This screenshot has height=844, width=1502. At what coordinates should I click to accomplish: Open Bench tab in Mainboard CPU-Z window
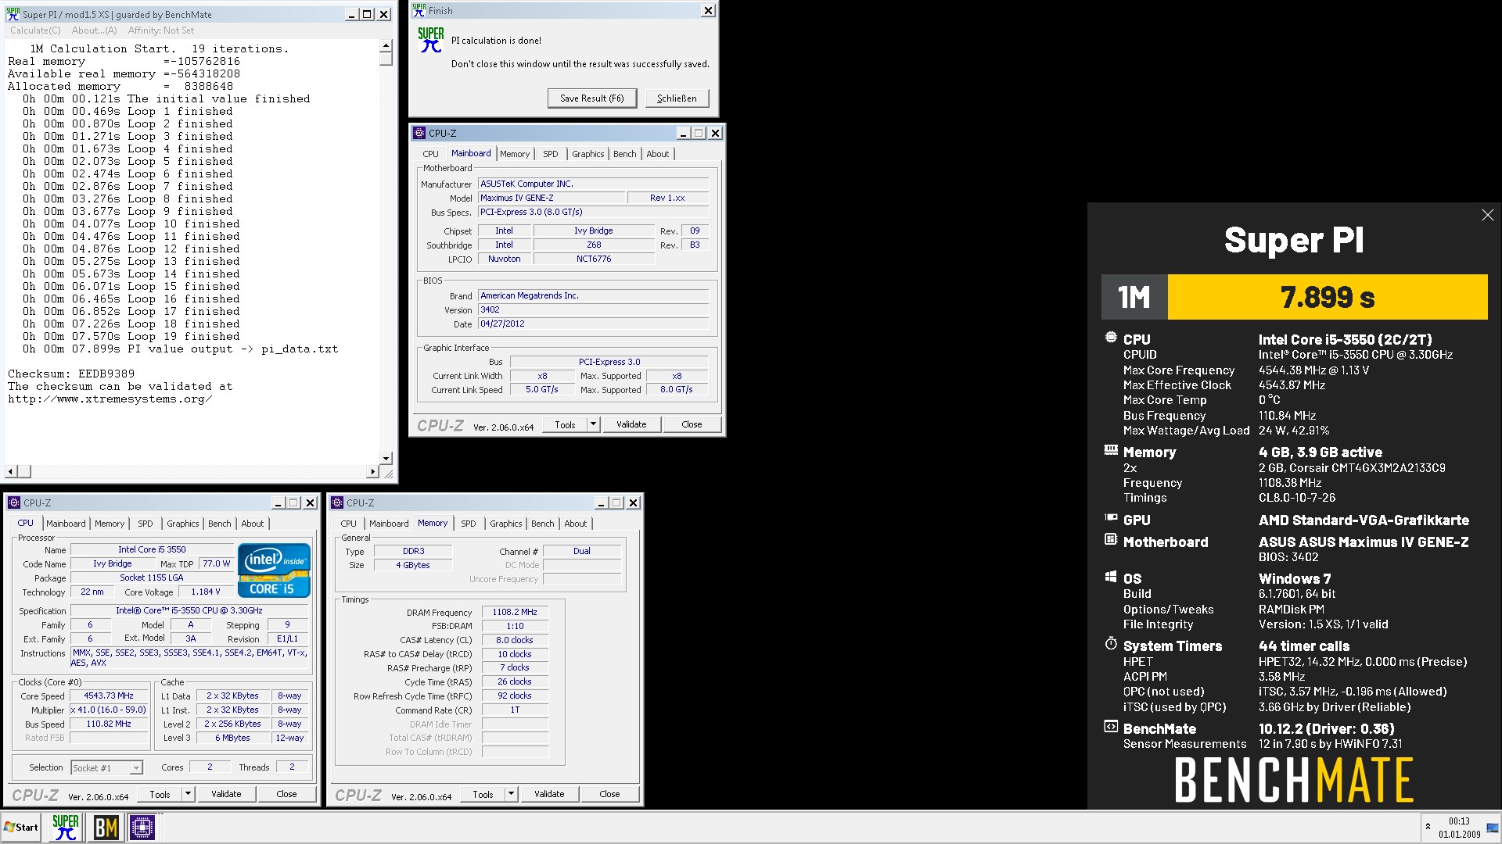(x=624, y=154)
